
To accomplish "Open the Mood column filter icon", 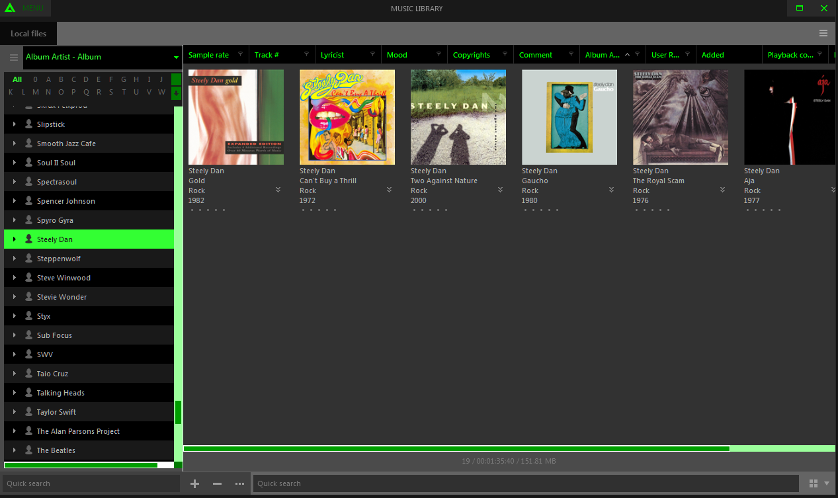I will coord(439,54).
